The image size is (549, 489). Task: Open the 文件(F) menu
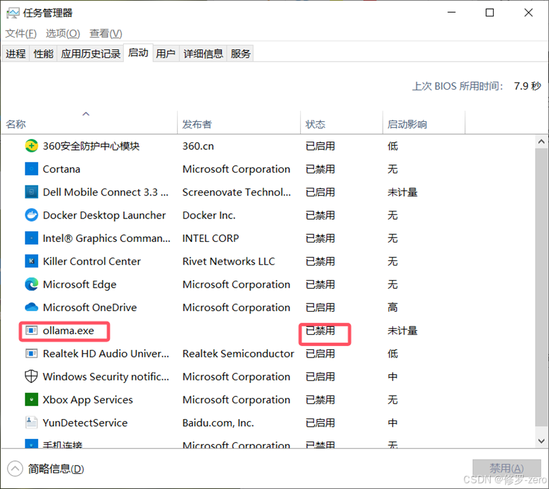click(x=21, y=34)
